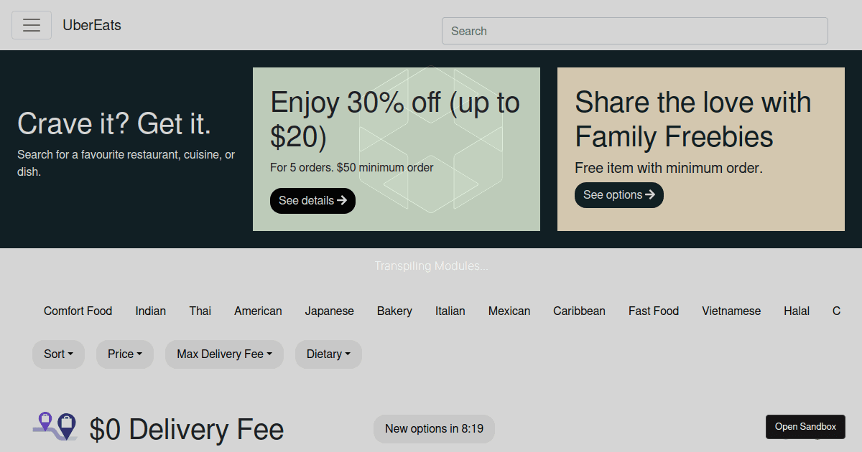Open the hamburger navigation menu
Viewport: 862px width, 452px height.
point(32,25)
